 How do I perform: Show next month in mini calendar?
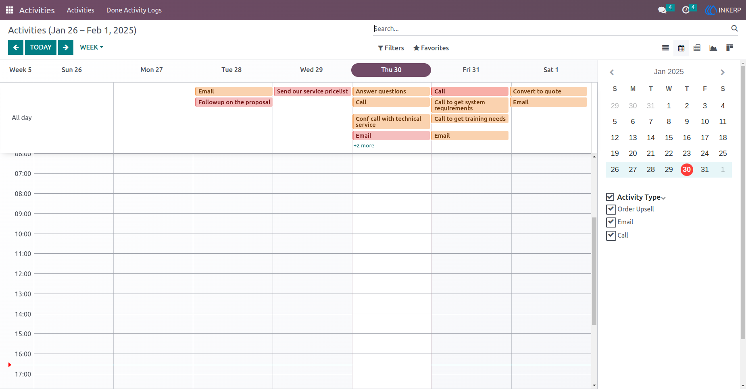(723, 72)
